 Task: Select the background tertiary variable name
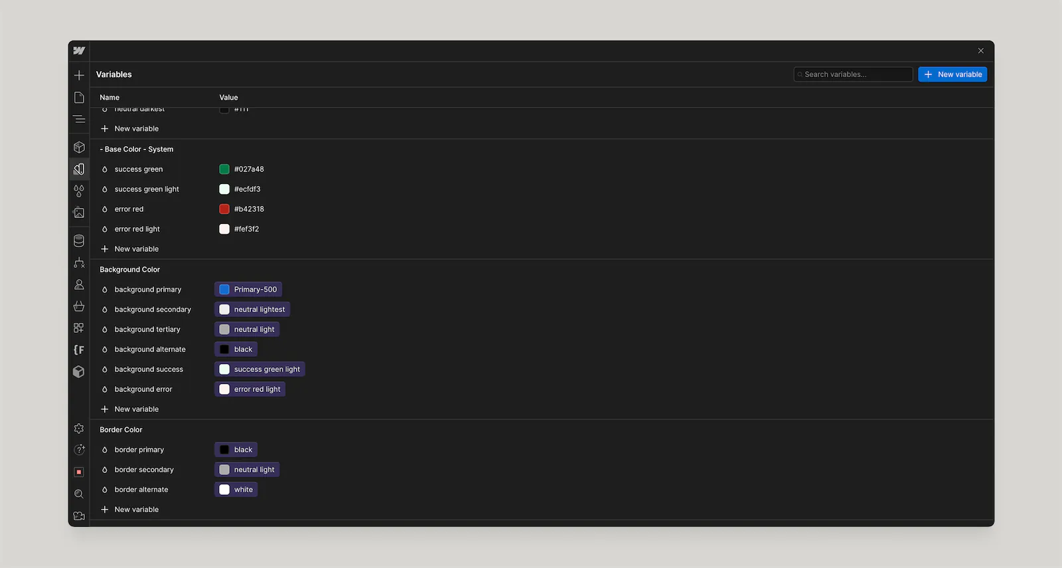click(147, 330)
